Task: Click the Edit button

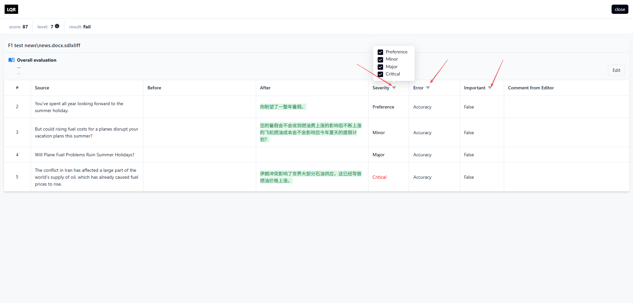Action: tap(616, 70)
